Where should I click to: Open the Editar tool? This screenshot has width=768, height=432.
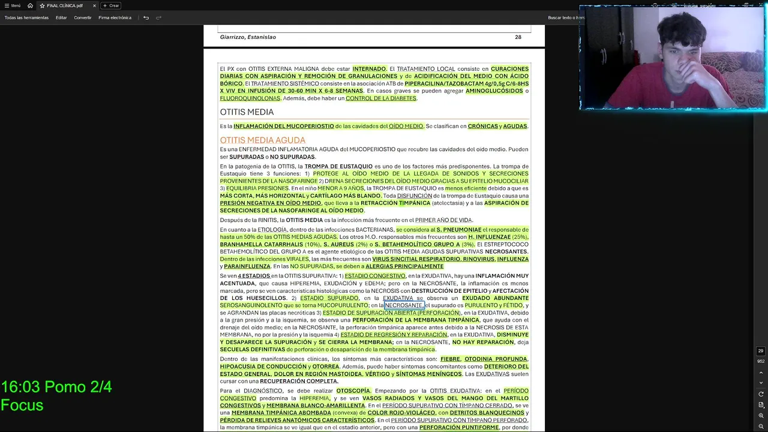pos(61,17)
